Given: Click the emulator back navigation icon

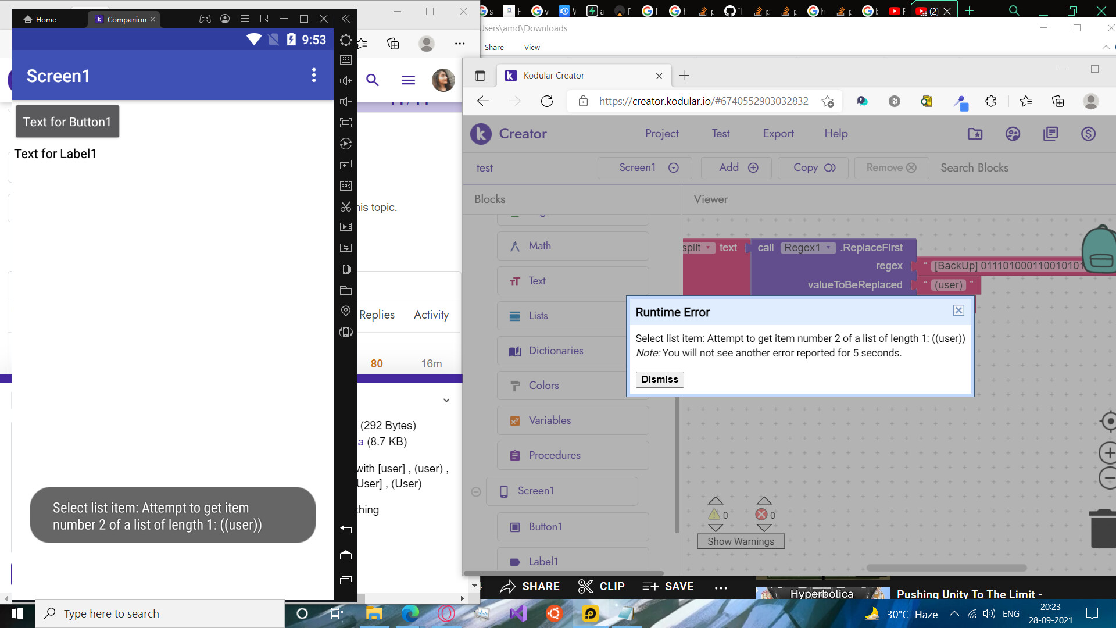Looking at the screenshot, I should point(346,529).
